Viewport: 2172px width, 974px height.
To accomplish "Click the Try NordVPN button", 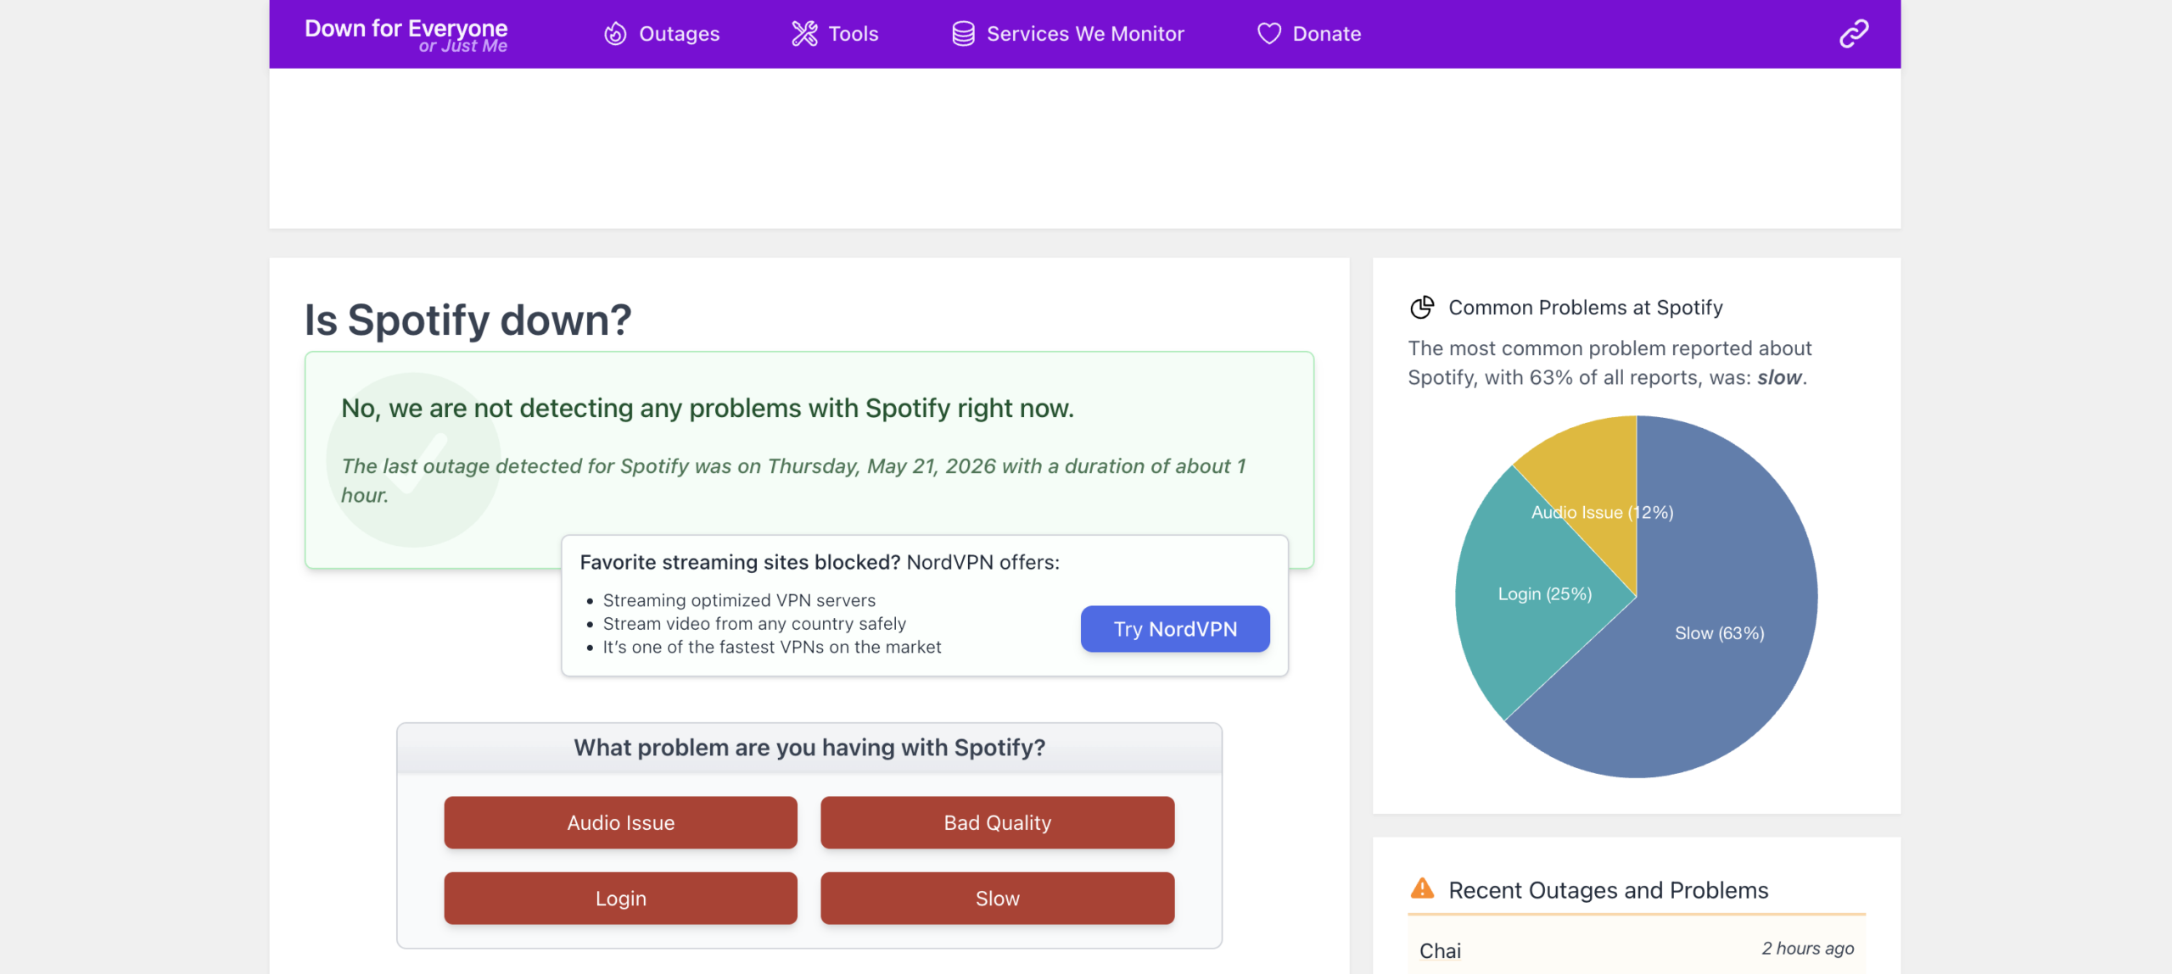I will (1175, 629).
